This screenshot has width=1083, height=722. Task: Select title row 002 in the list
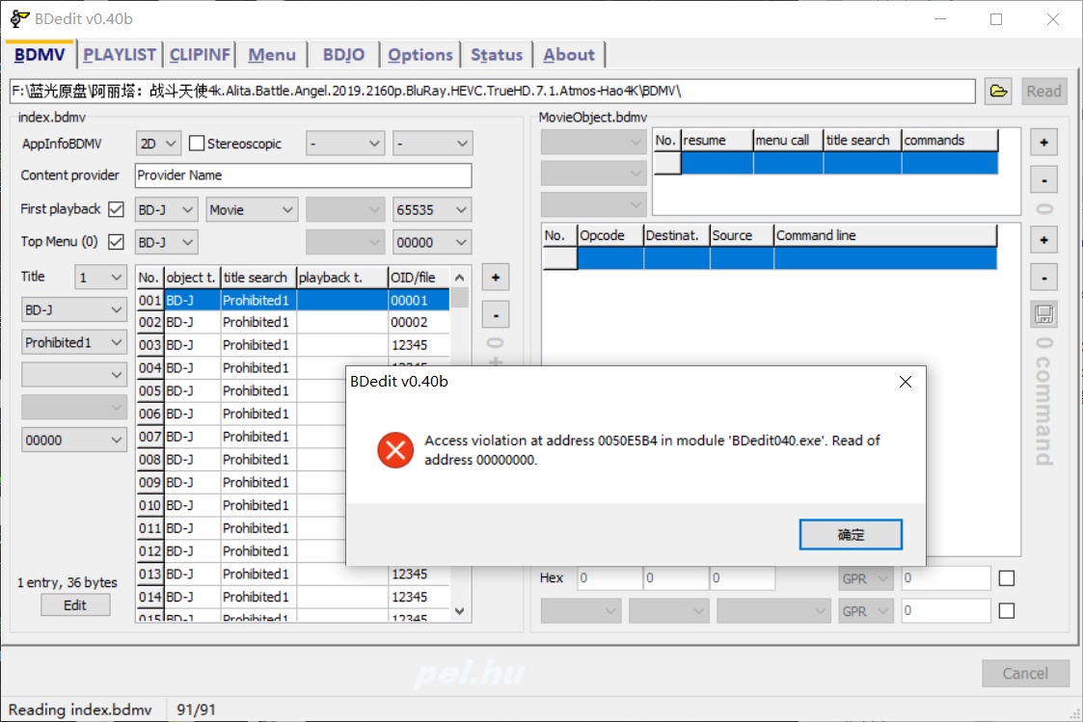(x=293, y=322)
